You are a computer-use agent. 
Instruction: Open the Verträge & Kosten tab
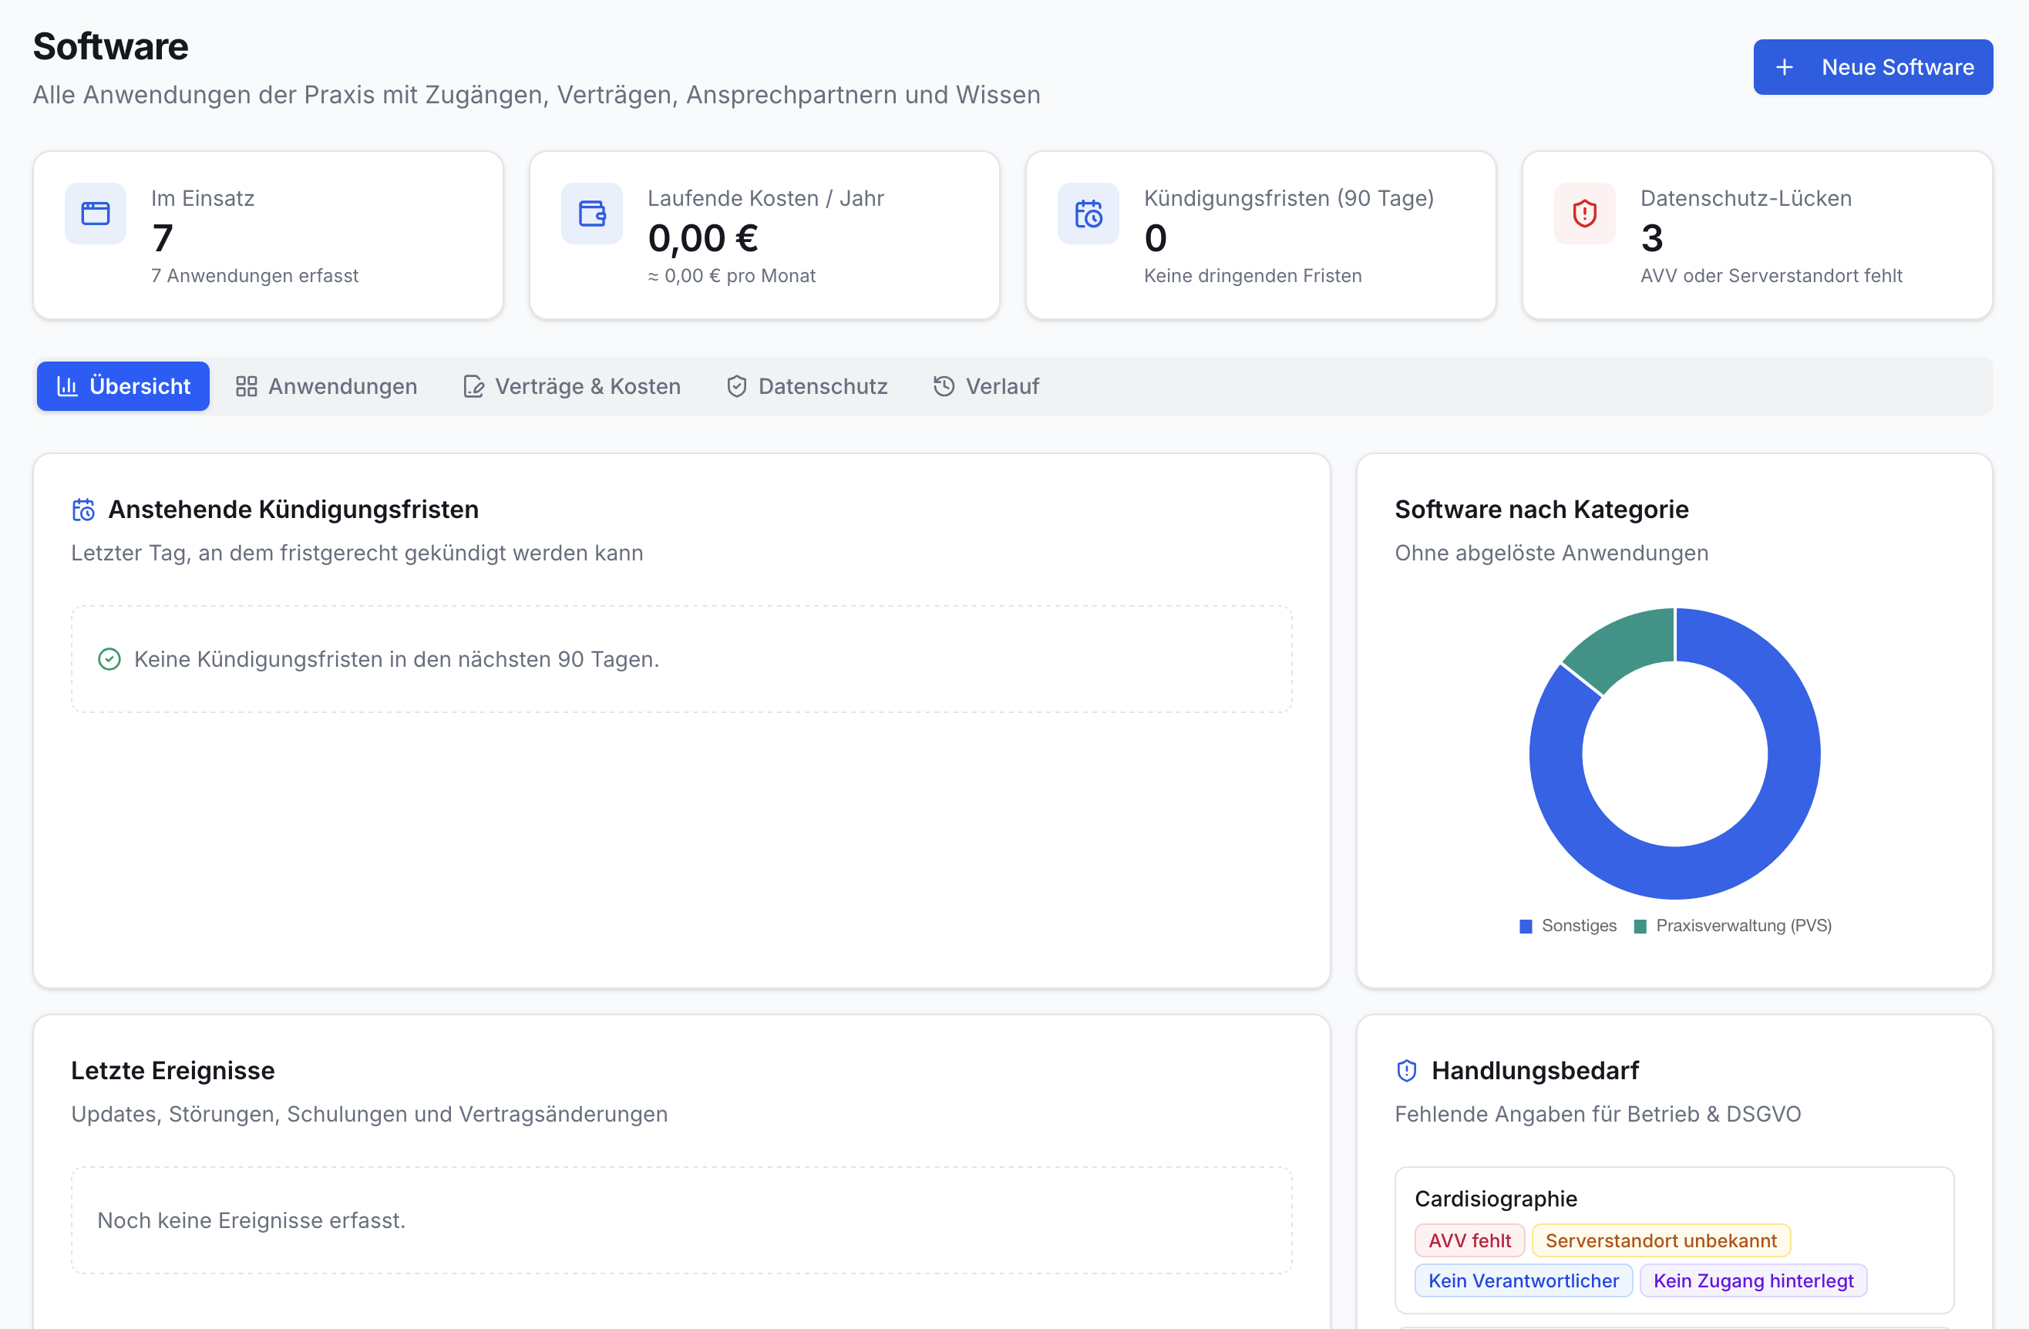click(x=571, y=386)
